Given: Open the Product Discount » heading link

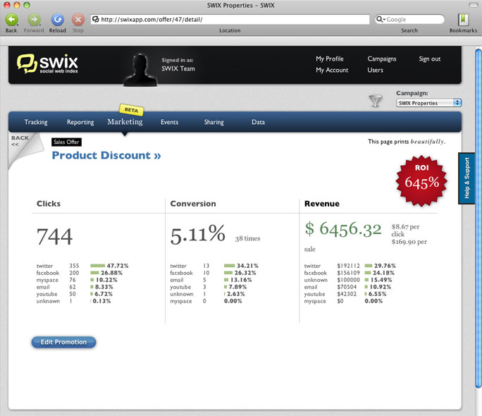Looking at the screenshot, I should 106,155.
